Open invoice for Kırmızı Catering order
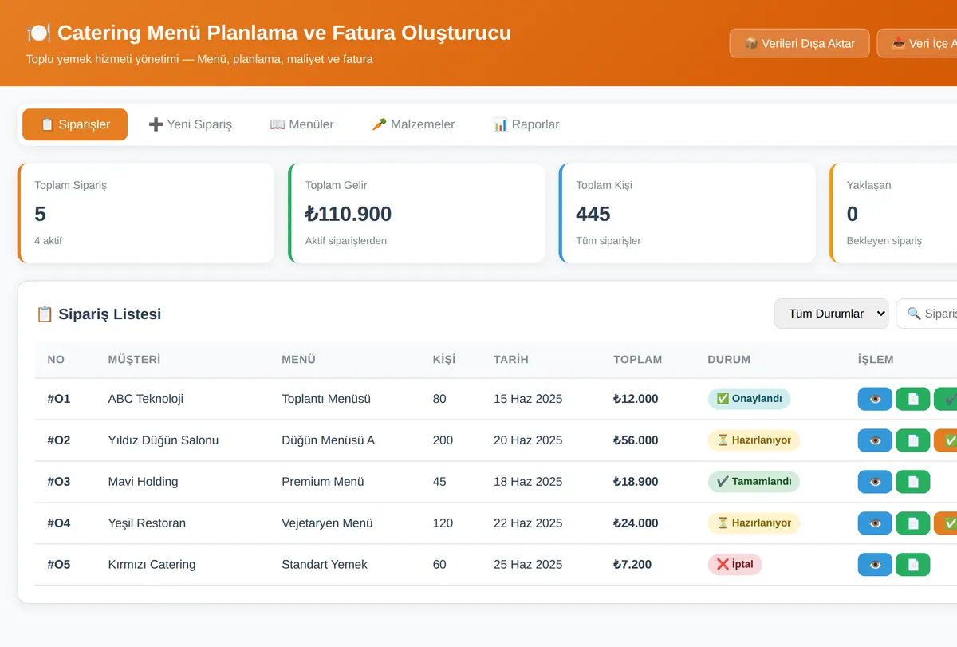This screenshot has width=957, height=647. (x=913, y=565)
